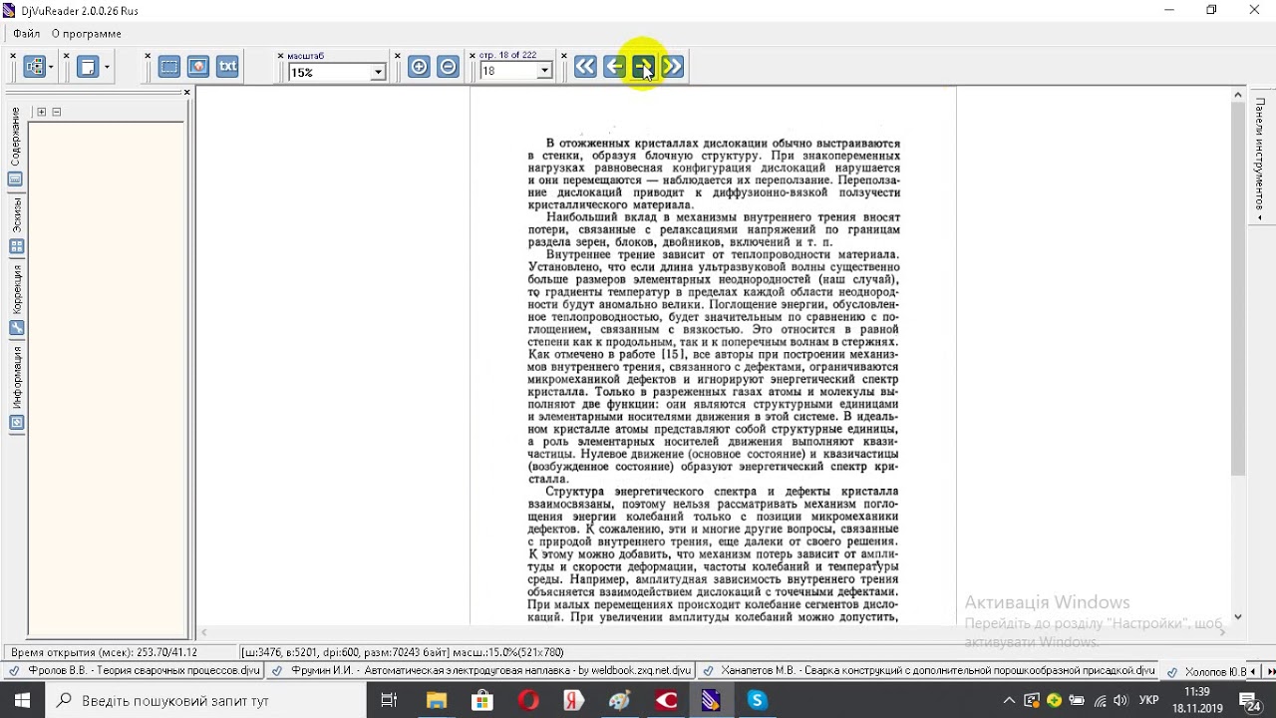Close the page navigation toolbar via X
The width and height of the screenshot is (1276, 718).
click(472, 56)
